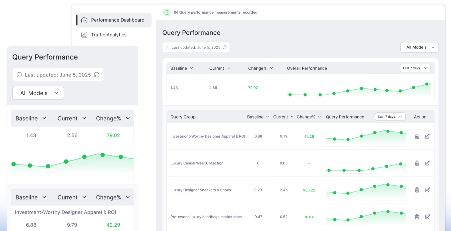Viewport: 451px width, 231px height.
Task: Go to Traffic Analytics in the sidebar
Action: coord(108,35)
